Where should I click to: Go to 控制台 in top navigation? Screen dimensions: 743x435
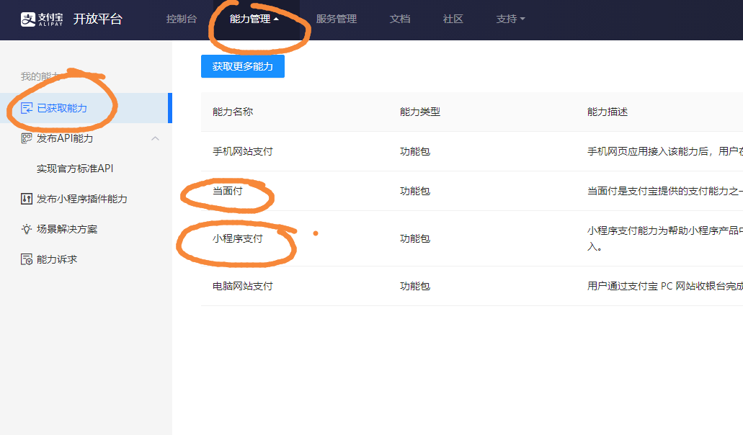tap(181, 19)
